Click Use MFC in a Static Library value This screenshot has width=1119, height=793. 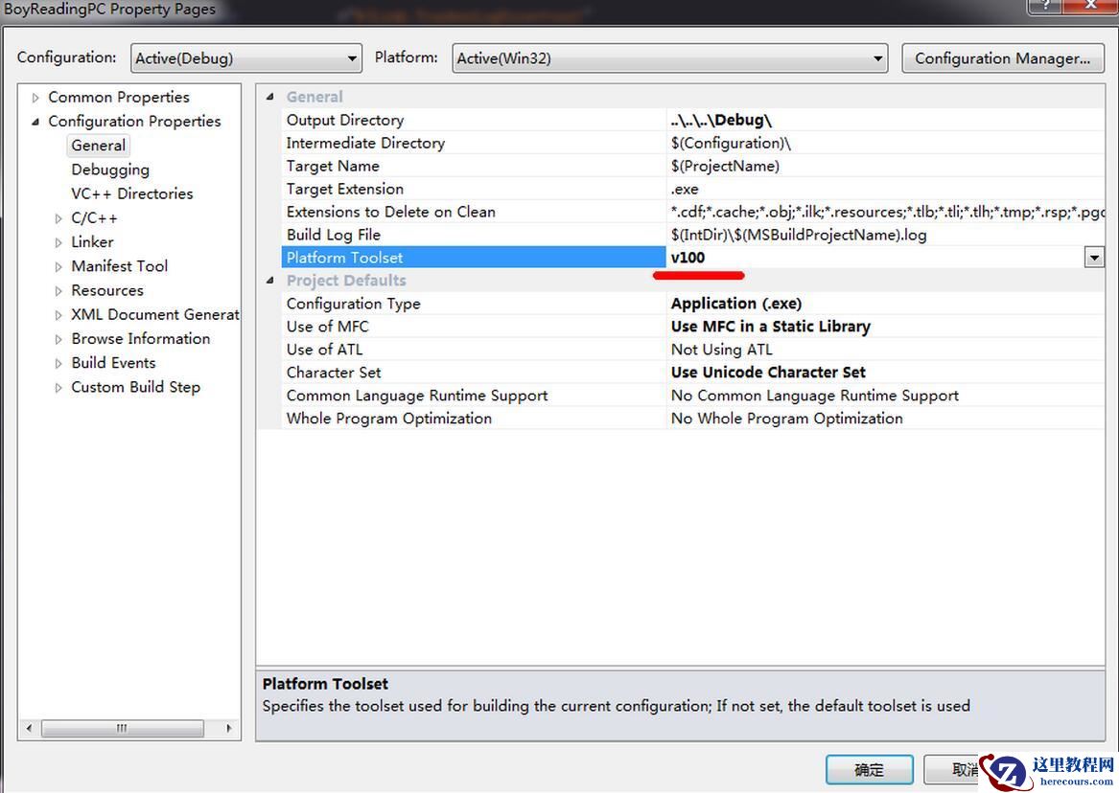coord(771,327)
